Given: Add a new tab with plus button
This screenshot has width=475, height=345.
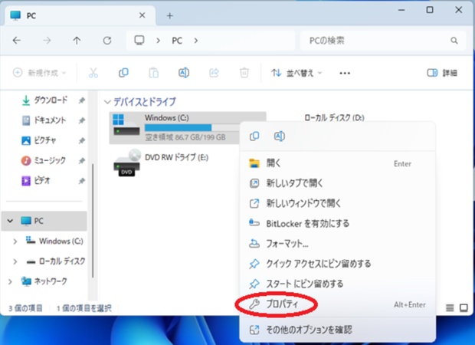Looking at the screenshot, I should (x=169, y=16).
